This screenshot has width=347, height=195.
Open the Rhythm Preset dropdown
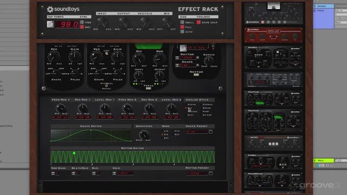coord(210,173)
